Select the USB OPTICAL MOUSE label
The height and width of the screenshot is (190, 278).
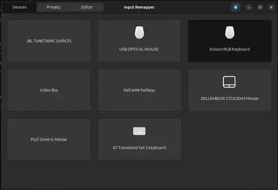pos(139,49)
